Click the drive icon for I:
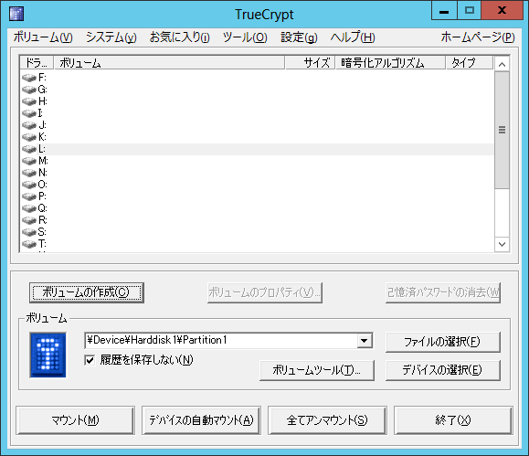This screenshot has height=456, width=529. (x=29, y=113)
